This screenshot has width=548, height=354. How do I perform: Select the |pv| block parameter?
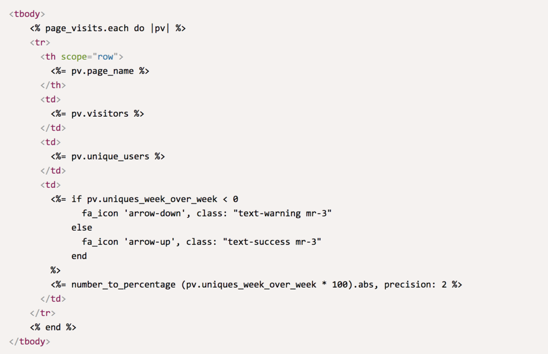(x=160, y=28)
